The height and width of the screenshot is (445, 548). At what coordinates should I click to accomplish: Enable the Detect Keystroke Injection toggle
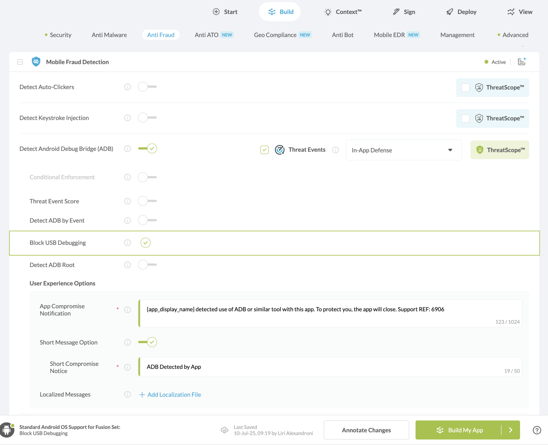pos(147,118)
